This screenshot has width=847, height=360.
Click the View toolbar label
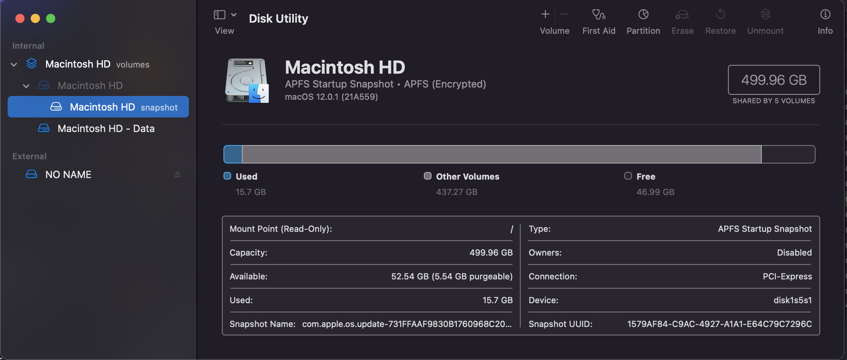pyautogui.click(x=224, y=31)
